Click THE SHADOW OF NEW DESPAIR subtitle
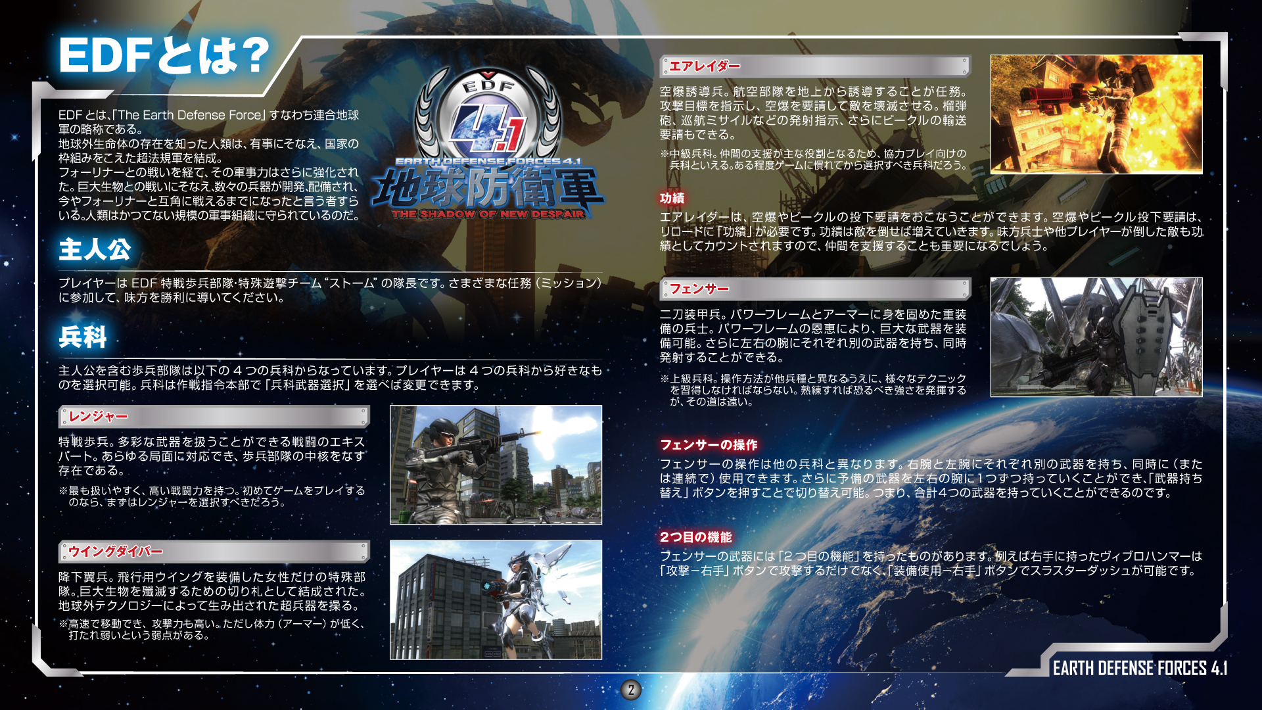Viewport: 1262px width, 710px height. [x=488, y=214]
